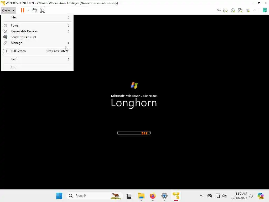
Task: Restore down the VMware Player window
Action: point(259,3)
